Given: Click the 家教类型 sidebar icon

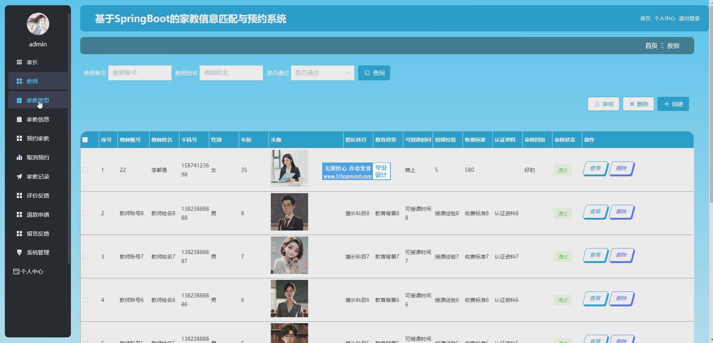Looking at the screenshot, I should 19,100.
